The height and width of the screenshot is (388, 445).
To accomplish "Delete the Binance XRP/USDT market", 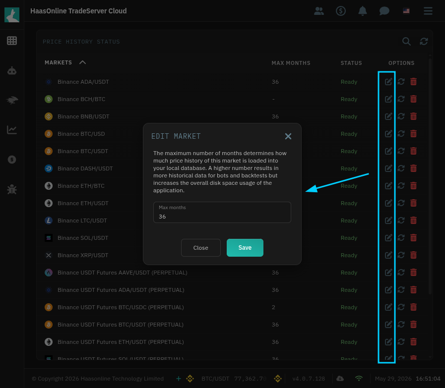I will (x=414, y=255).
